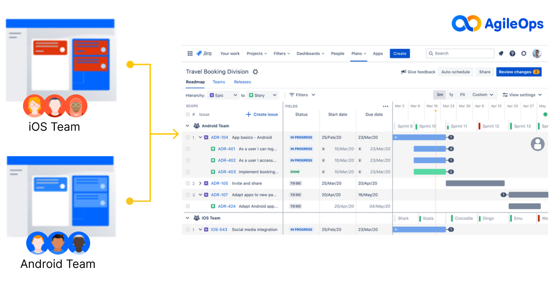Check the box for ADR-402 row

point(188,161)
